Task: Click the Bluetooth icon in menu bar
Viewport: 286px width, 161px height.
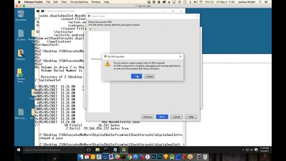Action: click(x=190, y=2)
